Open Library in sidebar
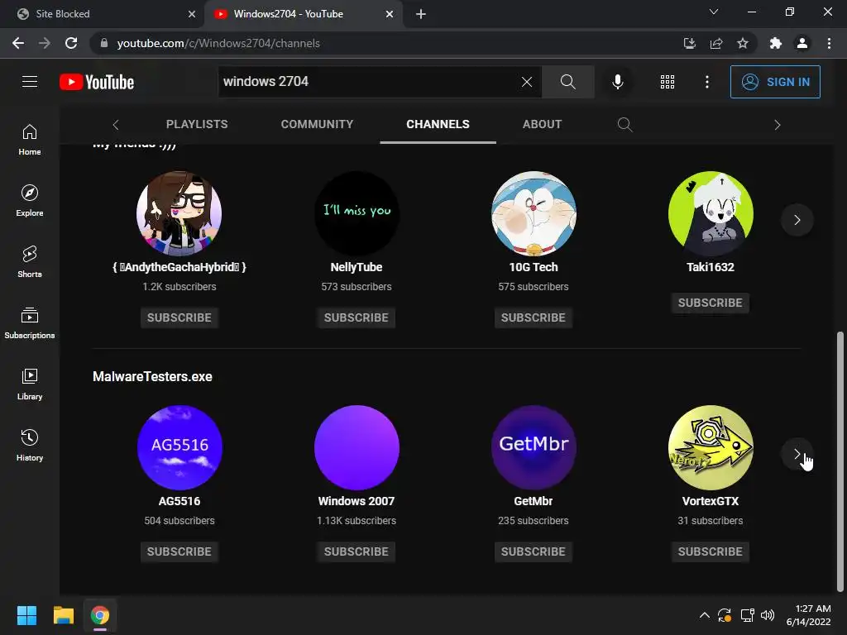Screen dimensions: 847x635 30,384
